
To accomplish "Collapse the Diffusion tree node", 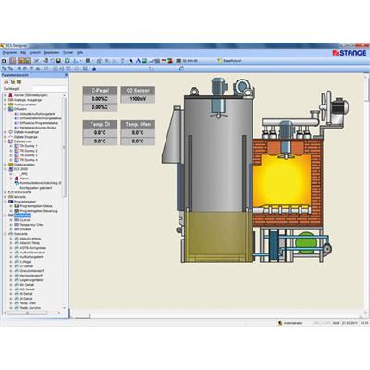I will point(6,109).
